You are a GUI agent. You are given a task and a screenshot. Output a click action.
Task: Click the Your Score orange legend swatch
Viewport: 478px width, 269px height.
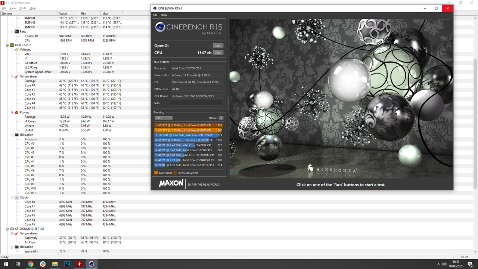click(x=156, y=173)
